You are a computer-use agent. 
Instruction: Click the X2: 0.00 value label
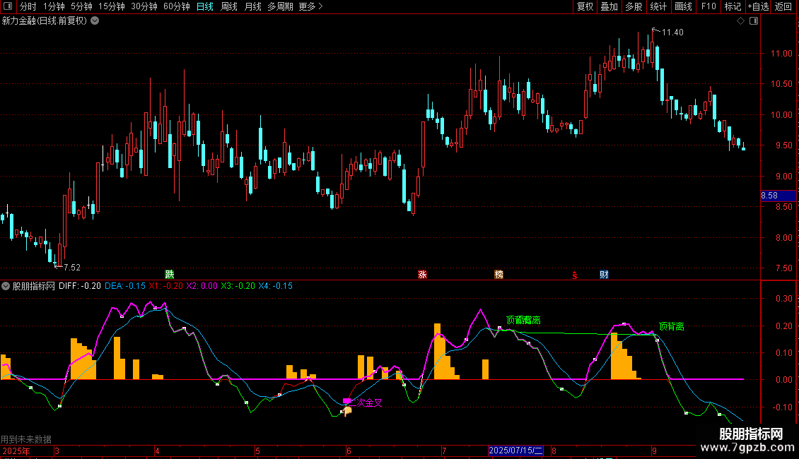(x=202, y=286)
